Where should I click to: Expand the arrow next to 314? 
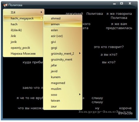click(41, 12)
